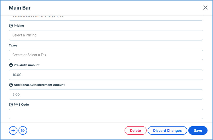Click the help icon beside Pricing
The image size is (213, 140).
[x=11, y=26]
